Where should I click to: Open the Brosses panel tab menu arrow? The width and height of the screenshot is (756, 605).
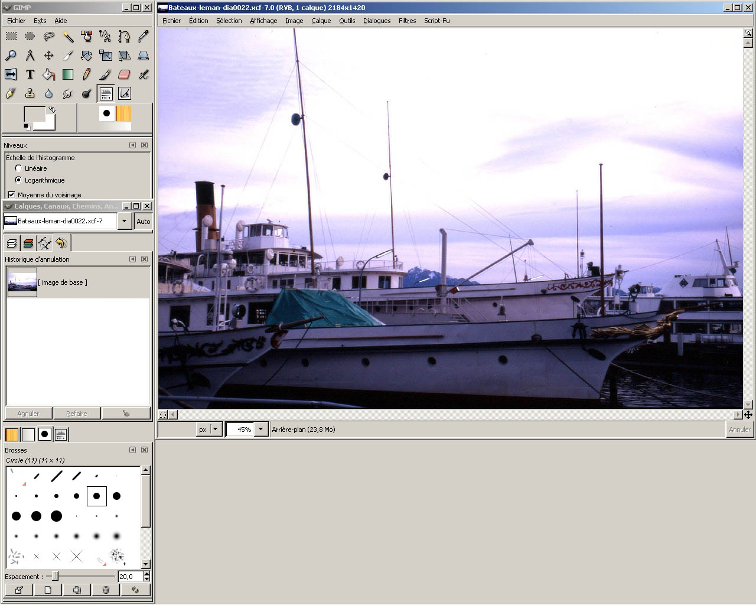tap(132, 450)
